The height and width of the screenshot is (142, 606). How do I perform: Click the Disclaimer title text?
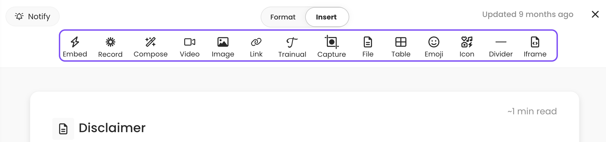(x=112, y=128)
